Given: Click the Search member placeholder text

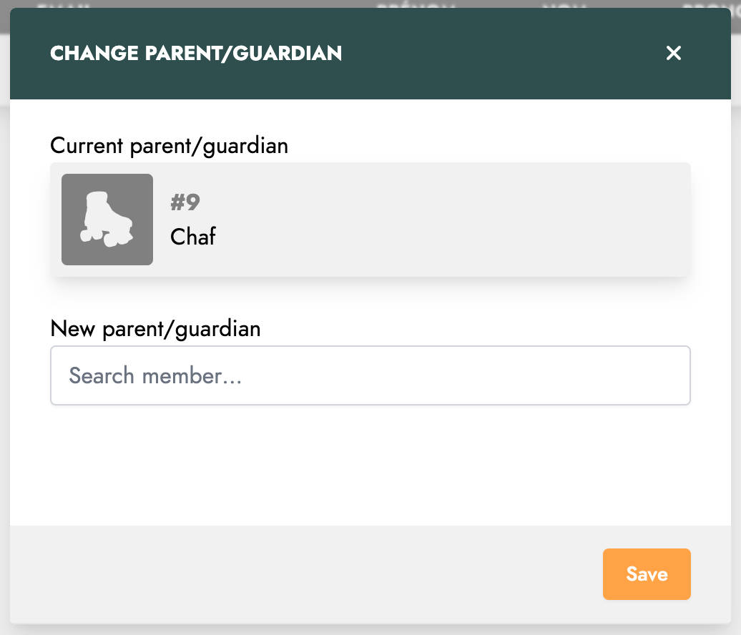Looking at the screenshot, I should click(155, 375).
